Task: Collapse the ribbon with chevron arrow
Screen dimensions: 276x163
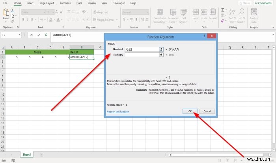Action: [273, 28]
